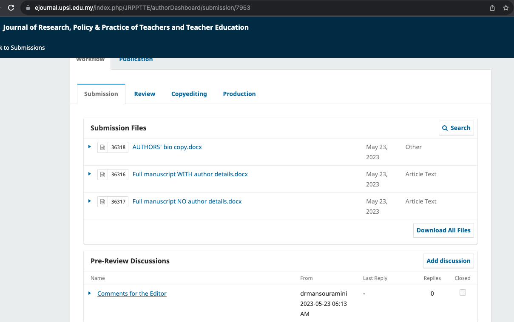Image resolution: width=514 pixels, height=322 pixels.
Task: Click Word file icon next to 36317
Action: pyautogui.click(x=102, y=202)
